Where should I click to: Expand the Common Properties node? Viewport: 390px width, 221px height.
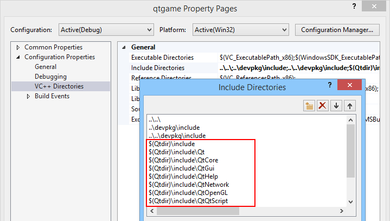pyautogui.click(x=18, y=48)
